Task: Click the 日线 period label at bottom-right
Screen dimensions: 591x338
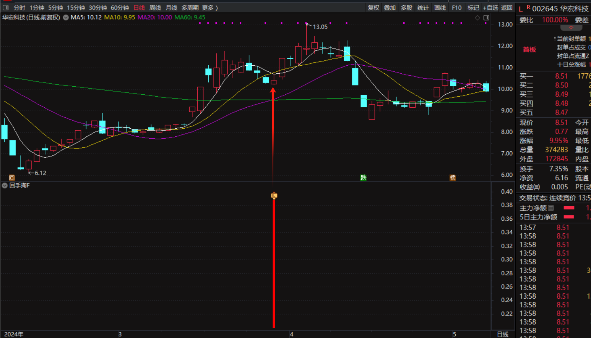Action: click(x=503, y=334)
